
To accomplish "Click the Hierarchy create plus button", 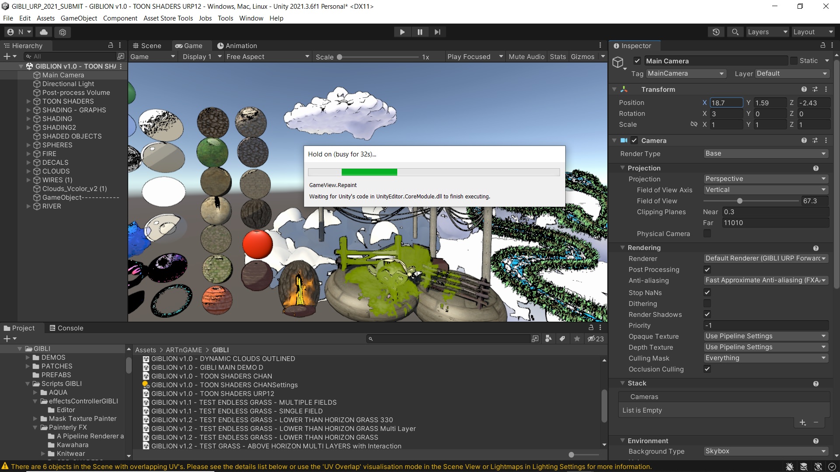I will click(10, 56).
